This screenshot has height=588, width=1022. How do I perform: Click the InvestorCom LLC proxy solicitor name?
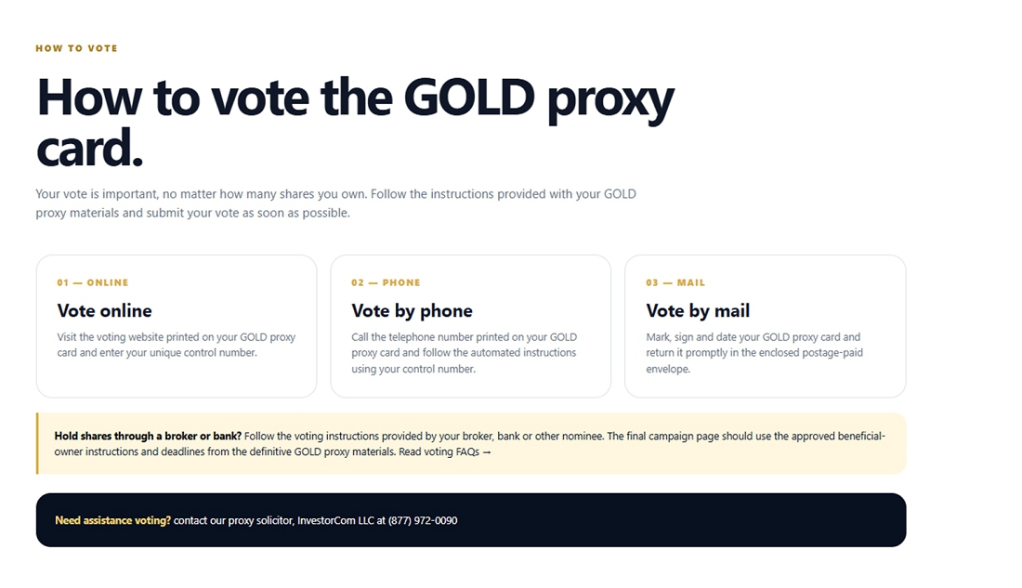click(x=335, y=520)
